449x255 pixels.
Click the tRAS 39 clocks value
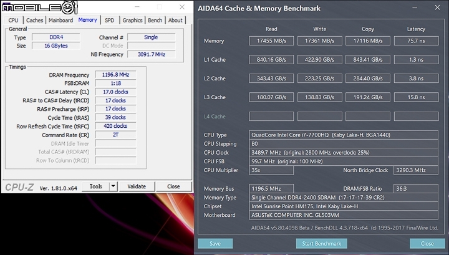[x=116, y=117]
